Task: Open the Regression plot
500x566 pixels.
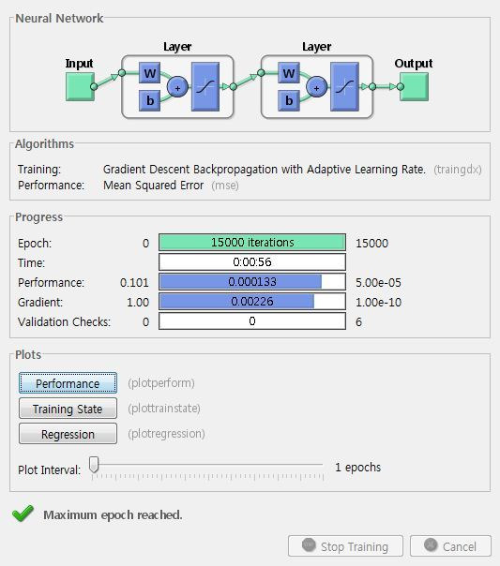Action: coord(68,434)
